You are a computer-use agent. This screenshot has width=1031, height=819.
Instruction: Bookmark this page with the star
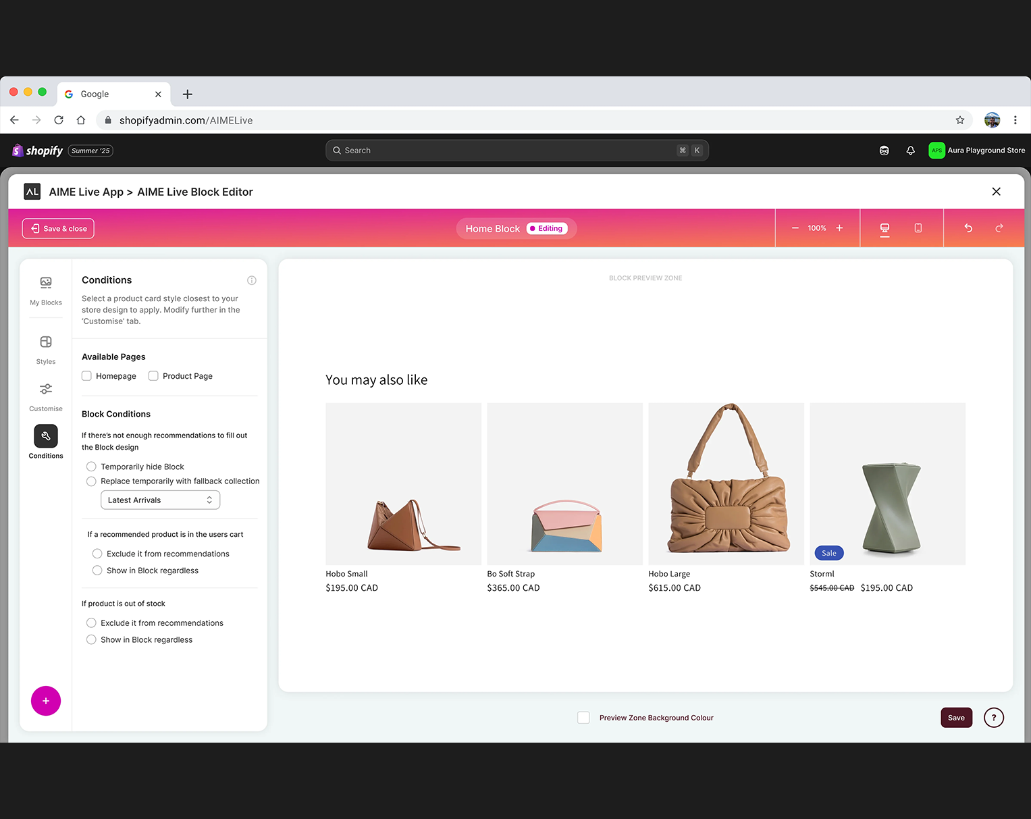(960, 120)
